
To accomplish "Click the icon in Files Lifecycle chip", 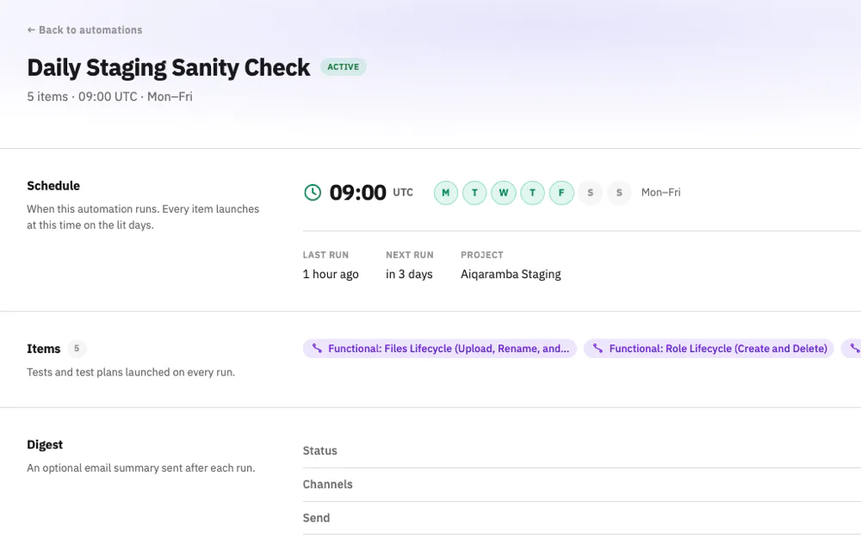I will [317, 348].
